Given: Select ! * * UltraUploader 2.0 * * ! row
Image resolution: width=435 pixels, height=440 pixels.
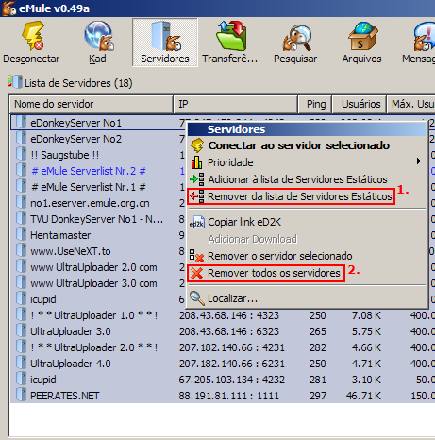Looking at the screenshot, I should [223, 347].
